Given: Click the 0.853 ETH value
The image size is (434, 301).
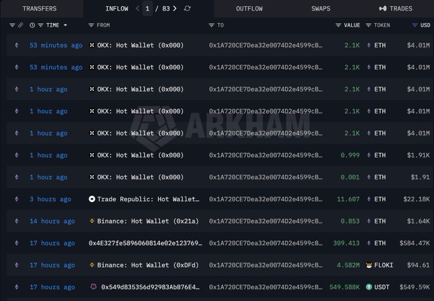Looking at the screenshot, I should pyautogui.click(x=350, y=221).
